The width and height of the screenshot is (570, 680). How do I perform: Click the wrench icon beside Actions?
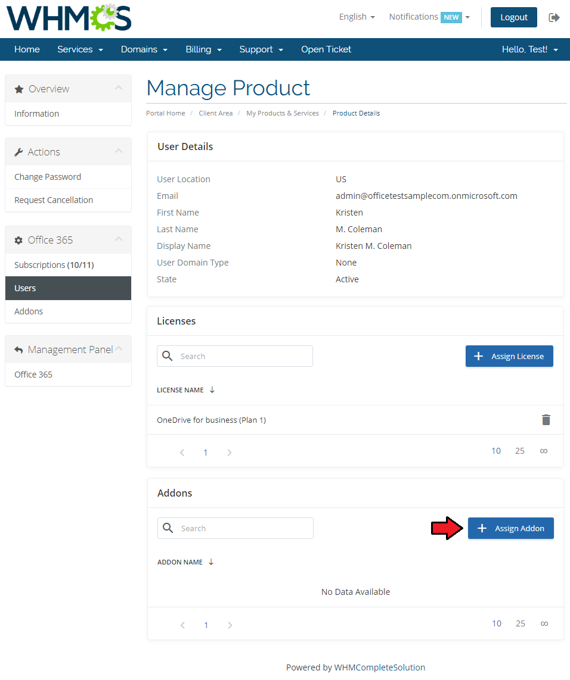point(18,152)
